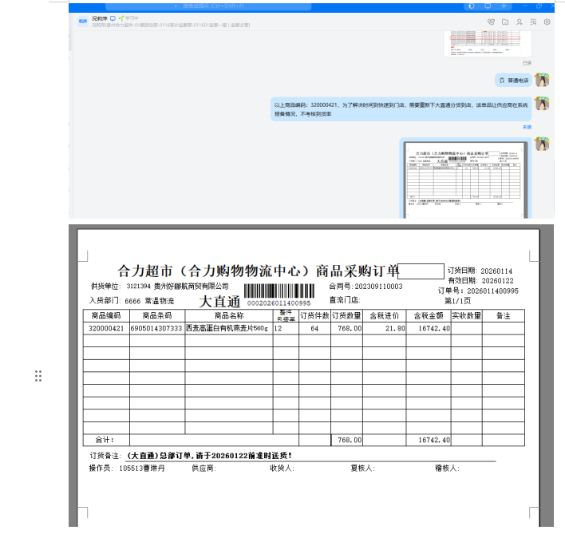Click the add-person icon in the chat header
The image size is (565, 538).
[520, 22]
